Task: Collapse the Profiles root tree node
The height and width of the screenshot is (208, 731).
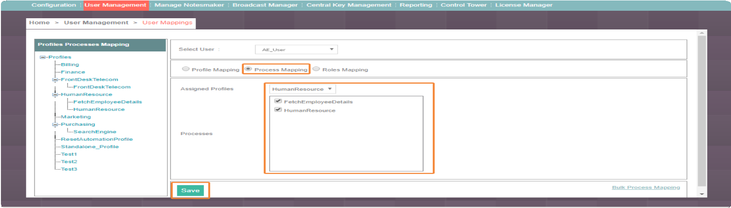Action: click(42, 57)
